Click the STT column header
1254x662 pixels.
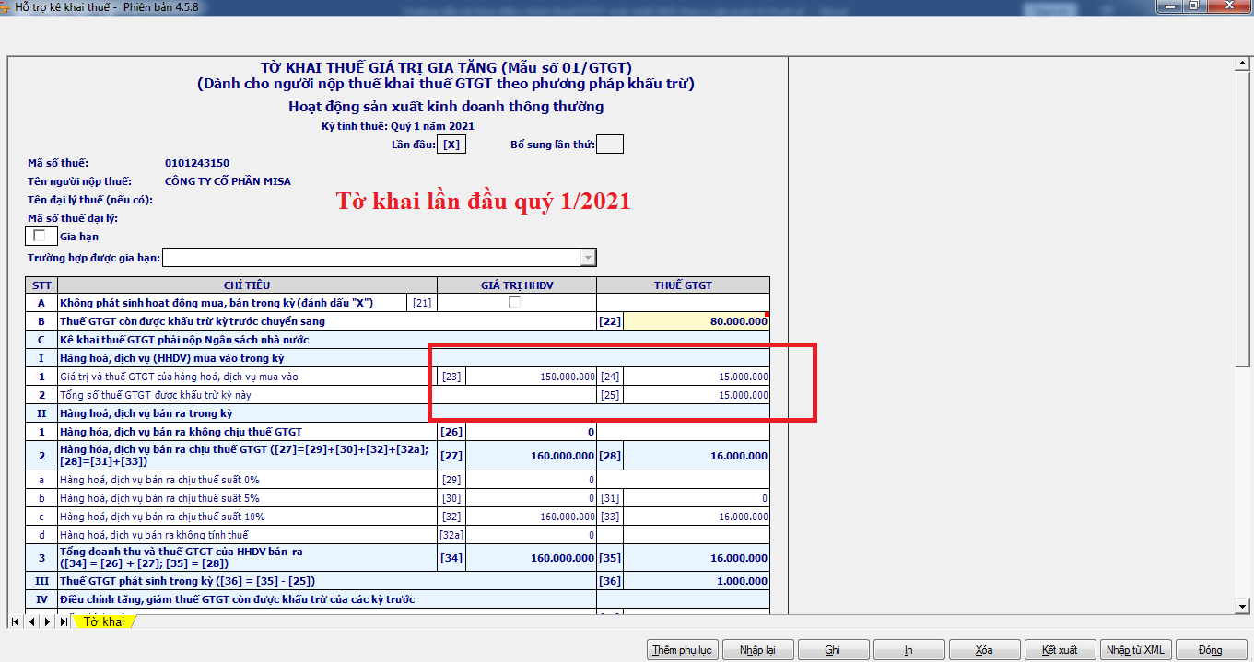[x=41, y=285]
